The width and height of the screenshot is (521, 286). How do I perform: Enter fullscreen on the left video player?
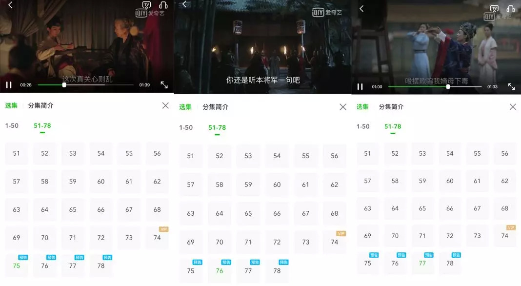coord(164,85)
